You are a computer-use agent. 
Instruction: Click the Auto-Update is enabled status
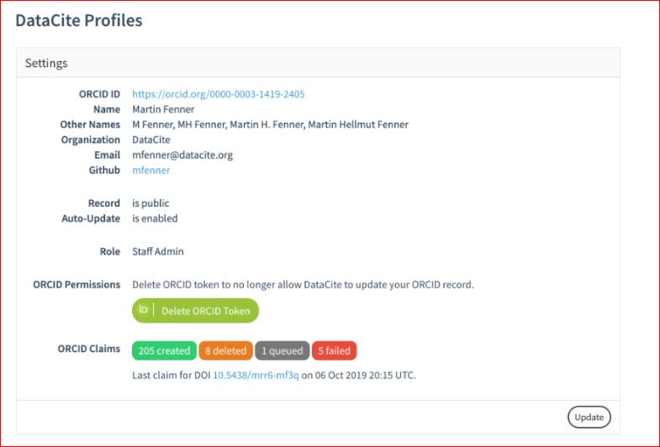(x=155, y=218)
